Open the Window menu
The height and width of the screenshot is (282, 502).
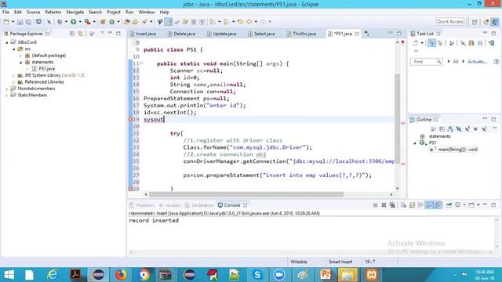coord(147,13)
